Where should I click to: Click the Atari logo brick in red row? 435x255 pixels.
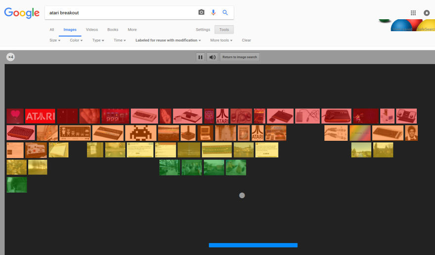pyautogui.click(x=222, y=116)
